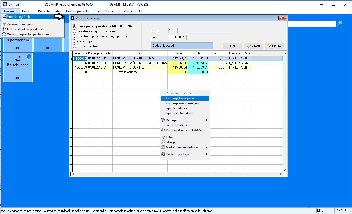
Task: Click the Razlaga icon in context menu
Action: [163, 120]
